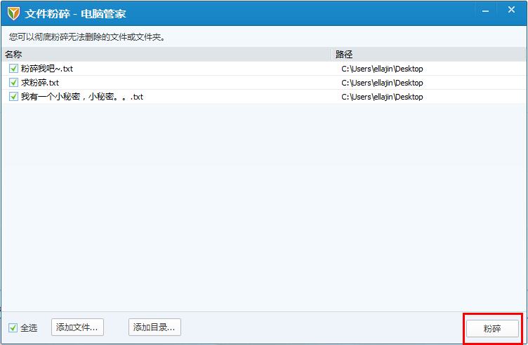Toggle the 全选 select-all checkbox
Viewport: 528px width, 345px height.
13,328
